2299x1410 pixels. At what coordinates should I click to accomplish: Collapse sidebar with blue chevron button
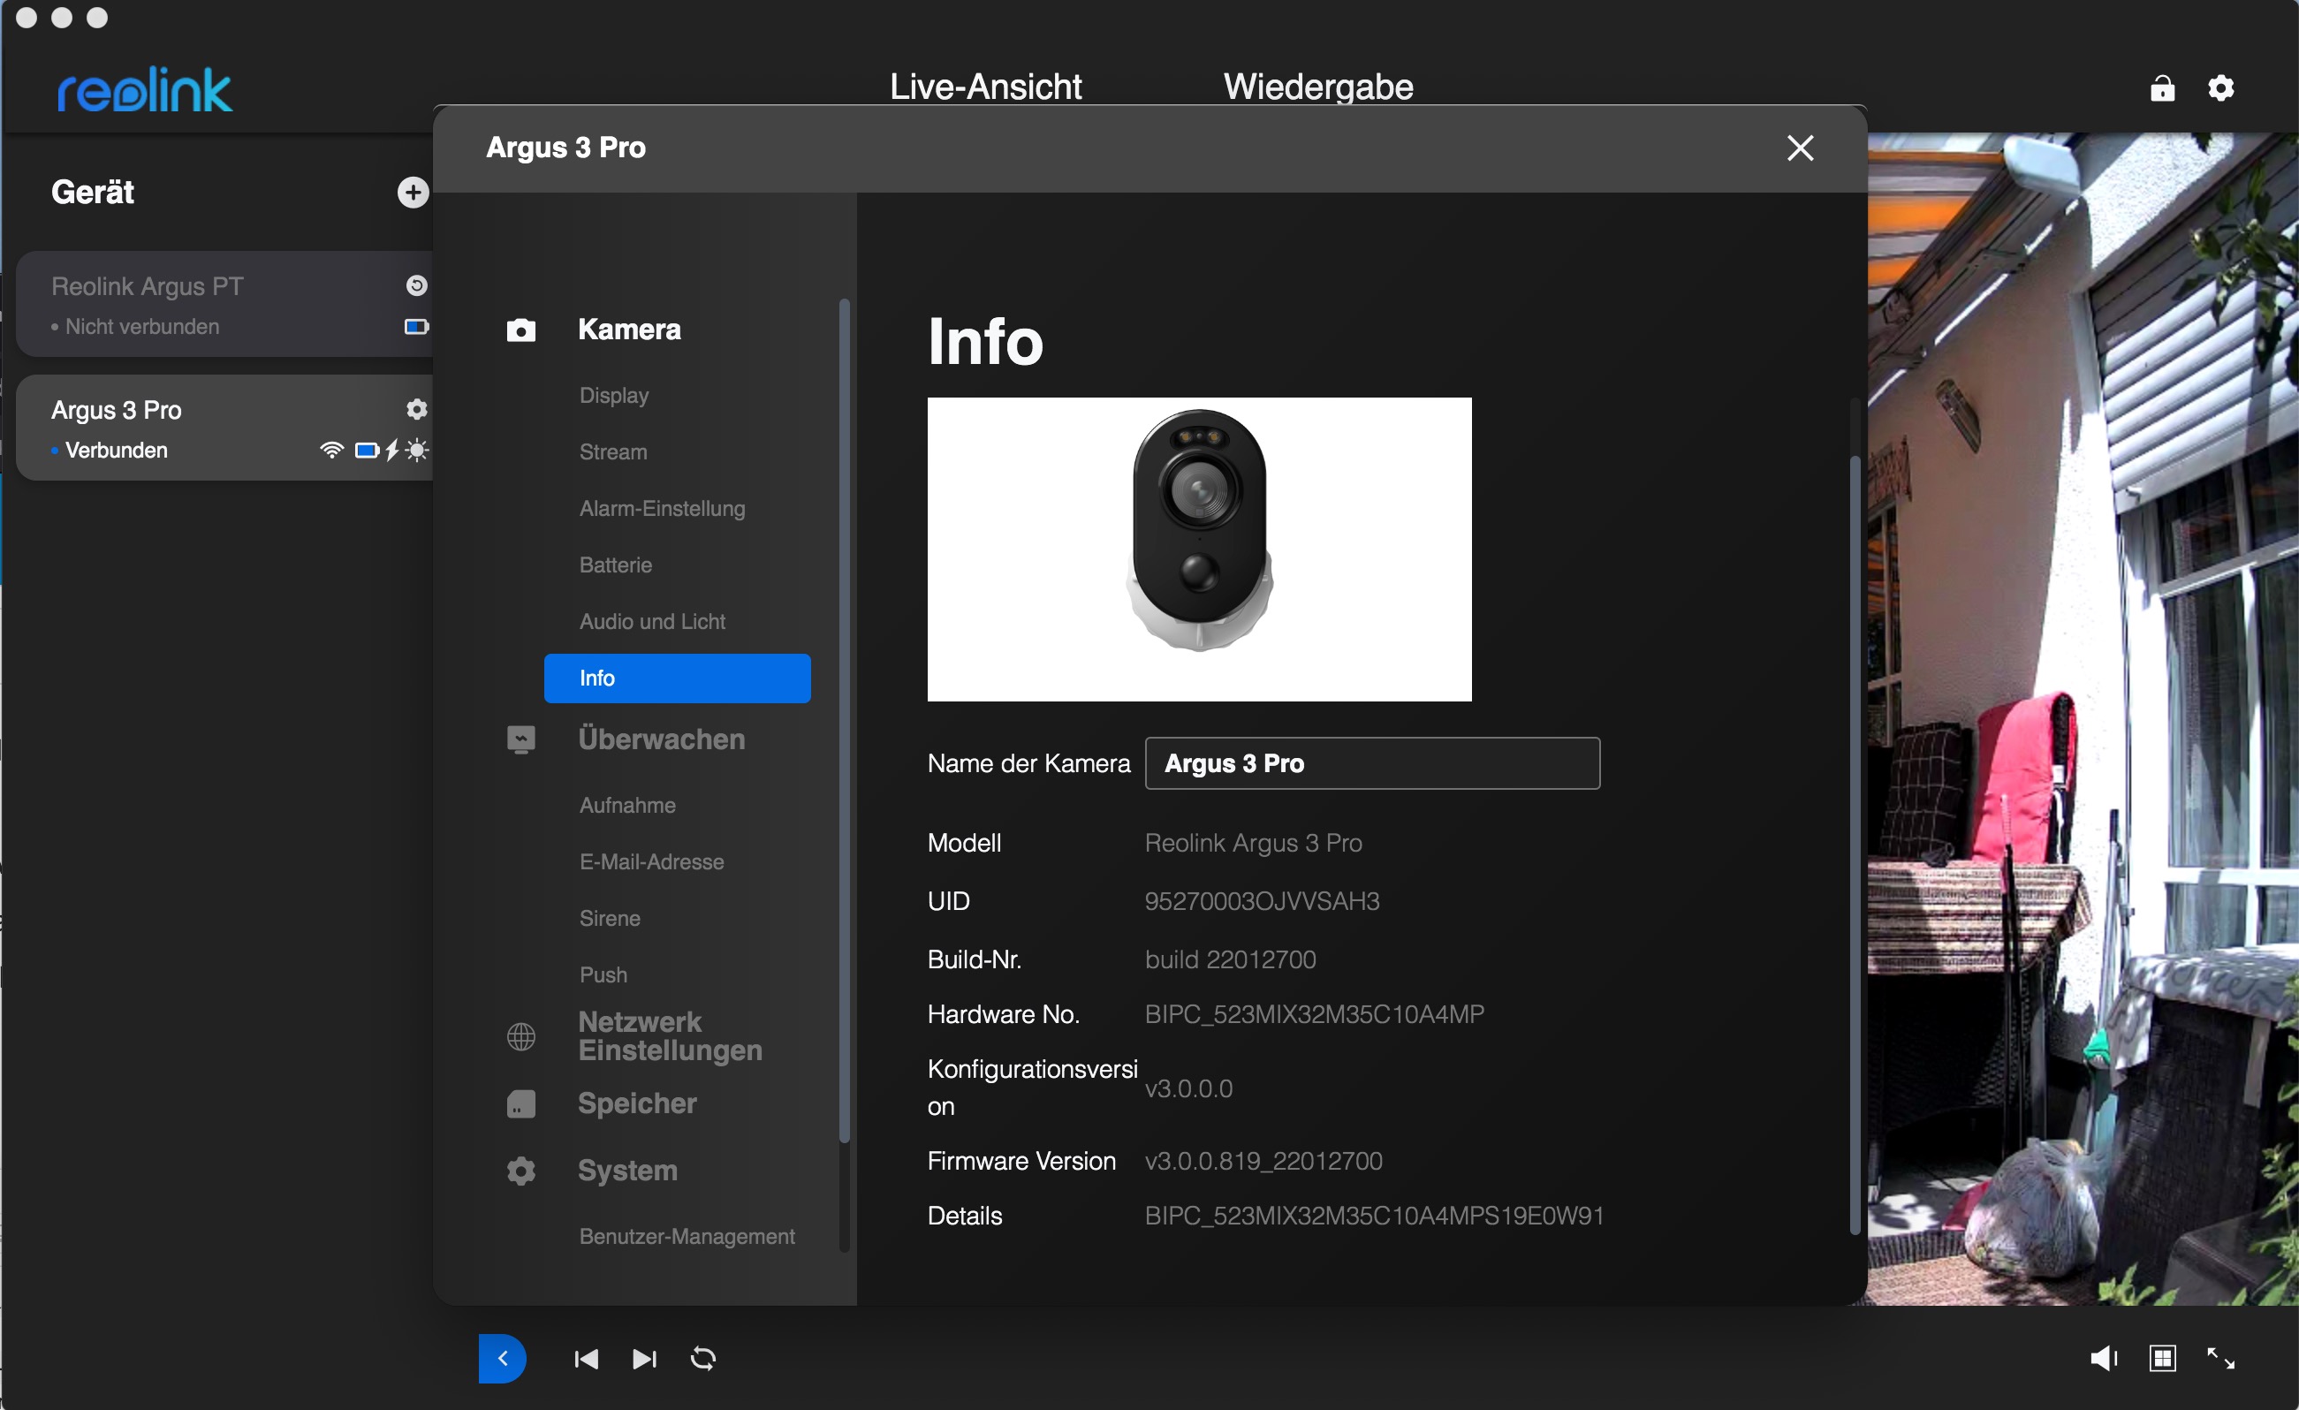point(502,1358)
